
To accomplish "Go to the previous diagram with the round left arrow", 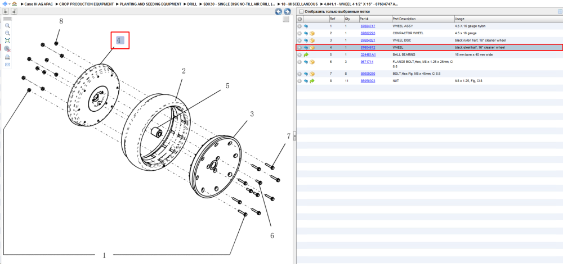I will tap(278, 11).
